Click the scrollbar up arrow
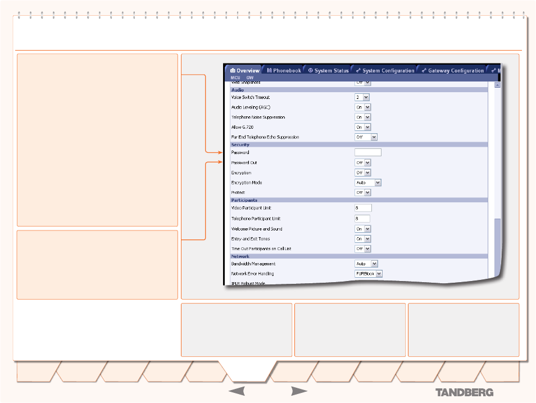 click(497, 85)
